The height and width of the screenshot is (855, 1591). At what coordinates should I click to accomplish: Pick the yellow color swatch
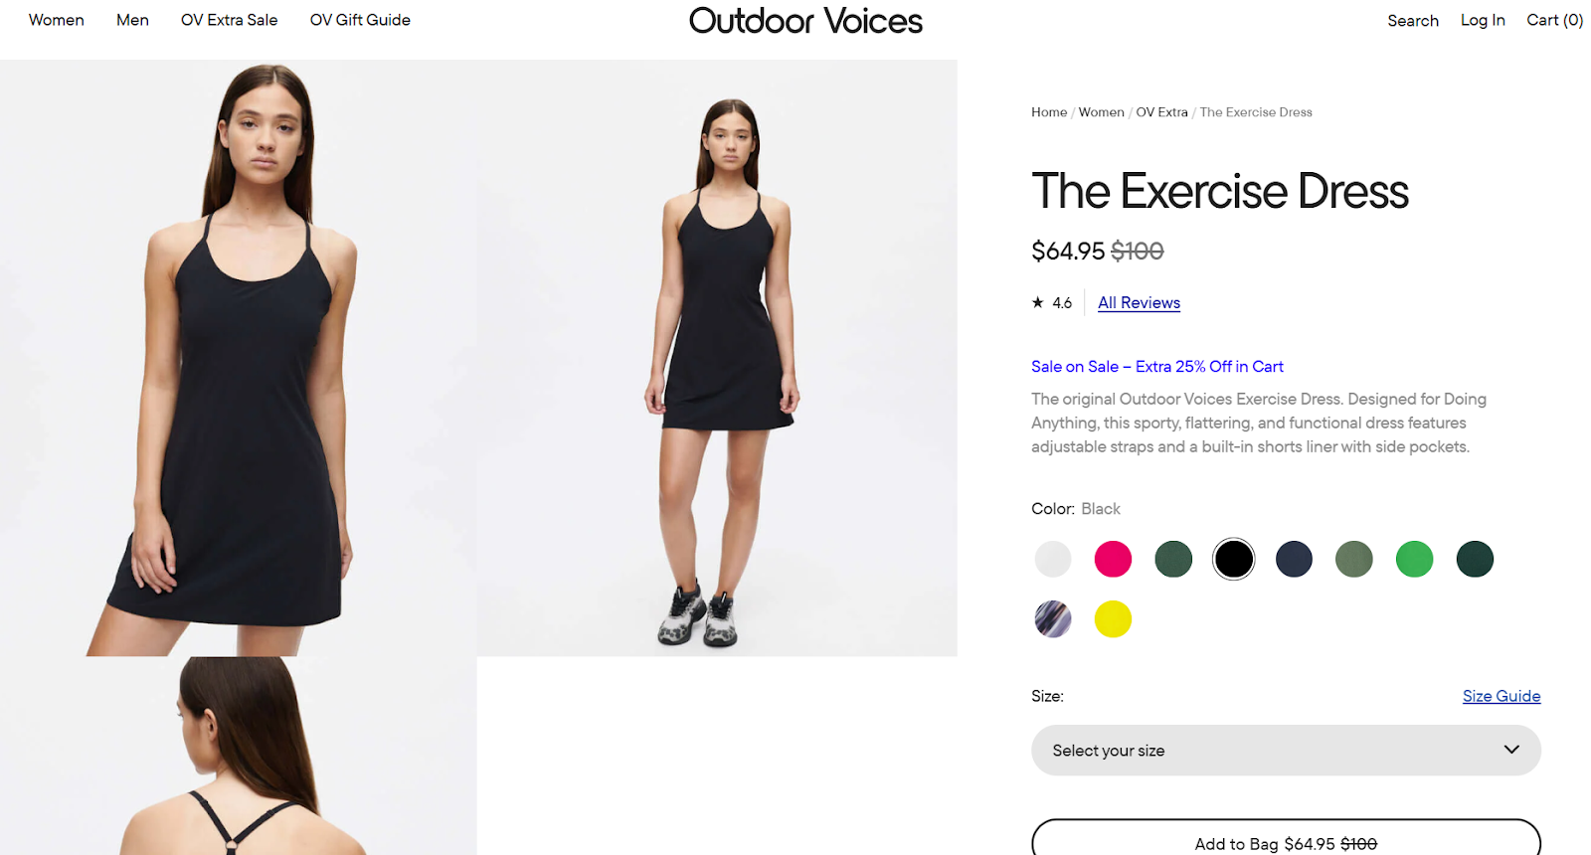click(x=1113, y=618)
